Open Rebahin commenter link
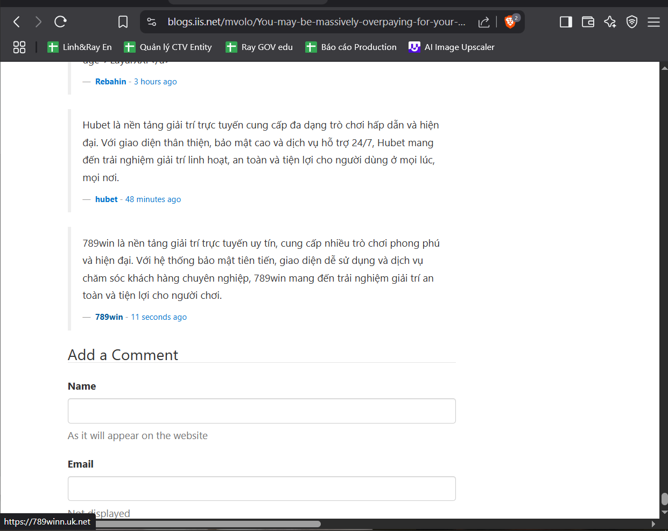 (110, 82)
